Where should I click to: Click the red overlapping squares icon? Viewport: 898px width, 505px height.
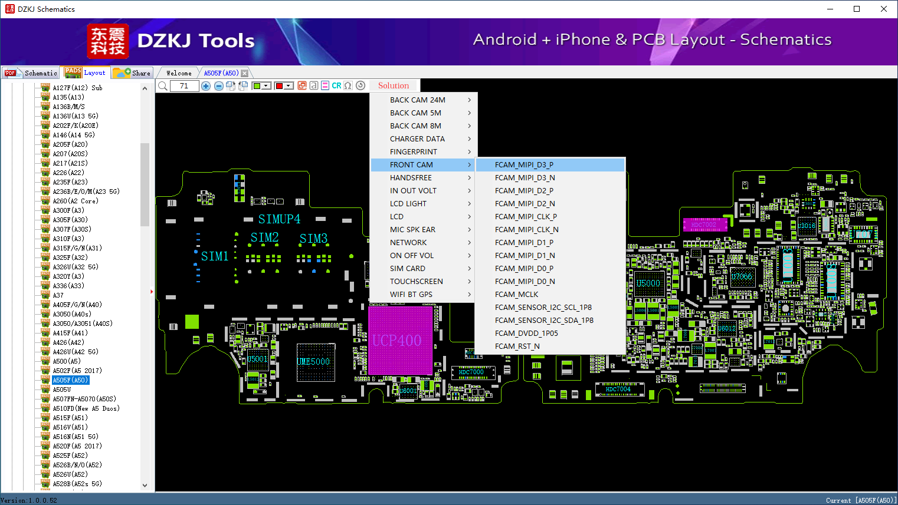click(x=302, y=85)
